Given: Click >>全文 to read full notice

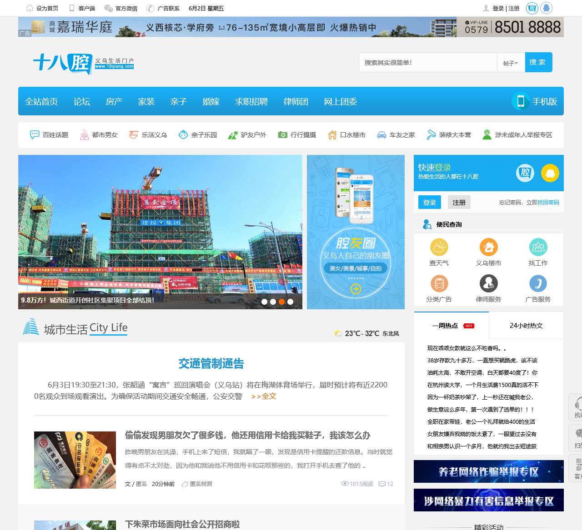Looking at the screenshot, I should coord(264,396).
